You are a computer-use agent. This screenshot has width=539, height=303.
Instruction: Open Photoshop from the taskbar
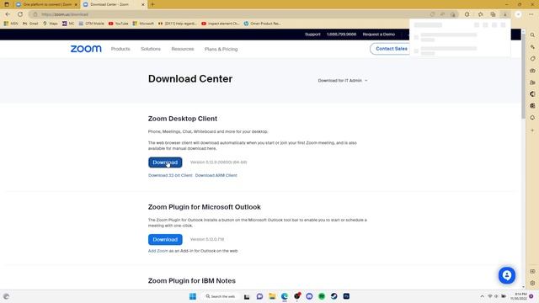(x=346, y=296)
